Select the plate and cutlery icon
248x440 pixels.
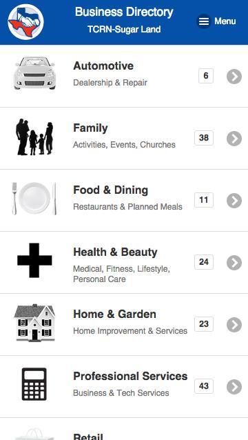[x=34, y=199]
